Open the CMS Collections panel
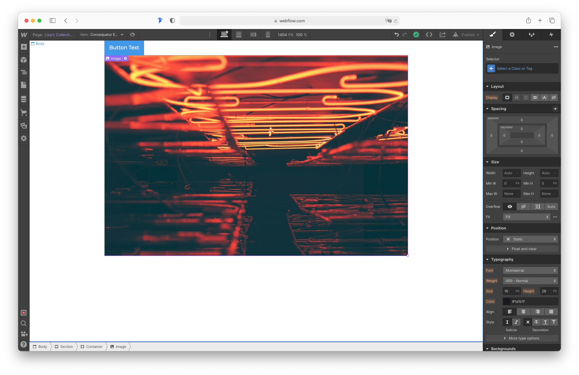 [24, 99]
